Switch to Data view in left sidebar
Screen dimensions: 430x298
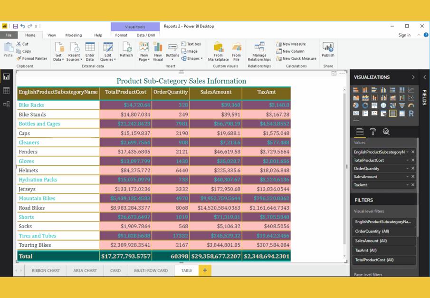(x=7, y=90)
